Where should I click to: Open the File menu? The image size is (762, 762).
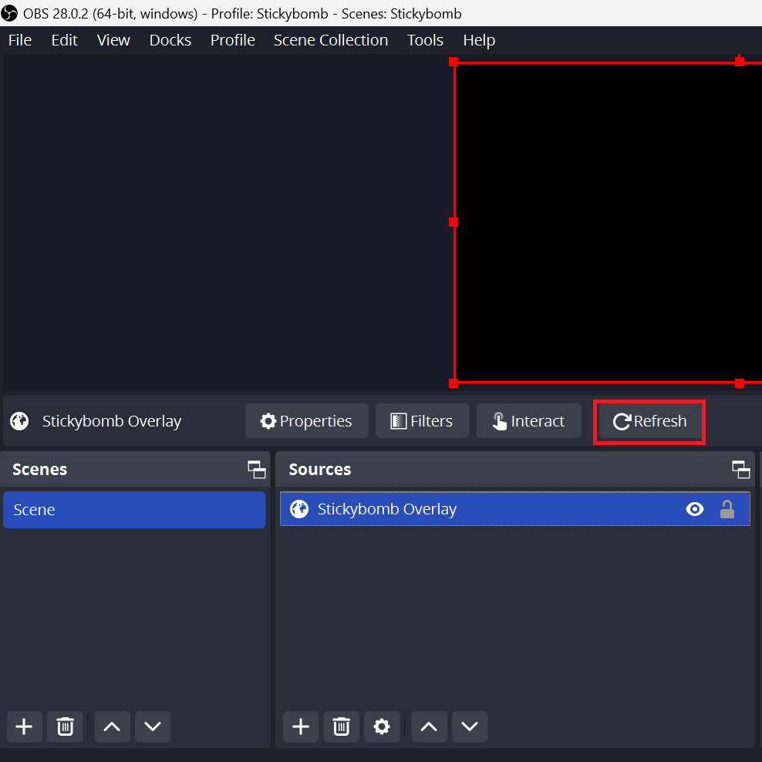(20, 40)
